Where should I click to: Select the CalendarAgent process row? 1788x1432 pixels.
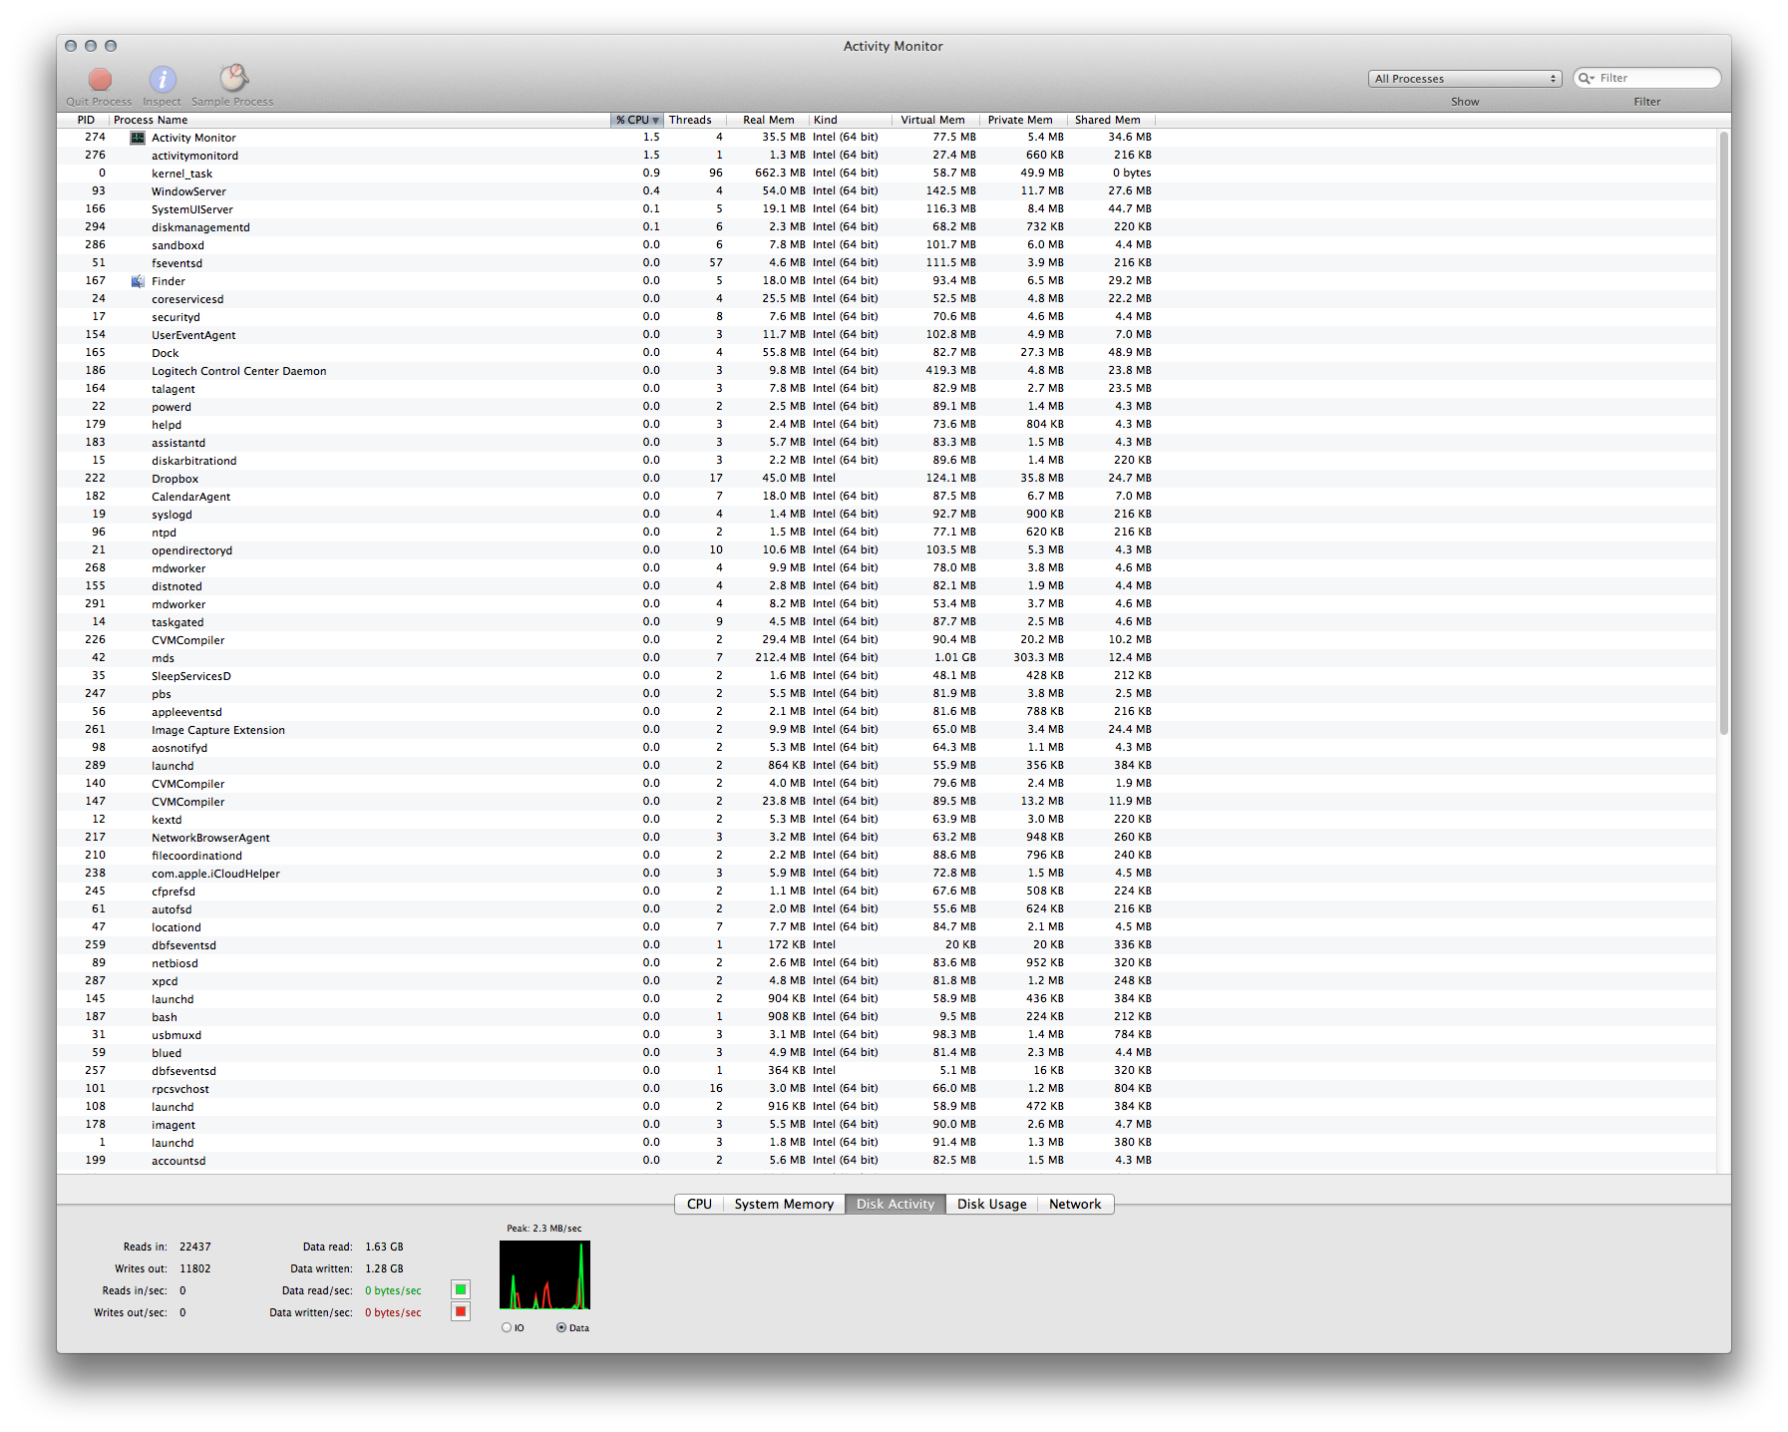click(888, 497)
